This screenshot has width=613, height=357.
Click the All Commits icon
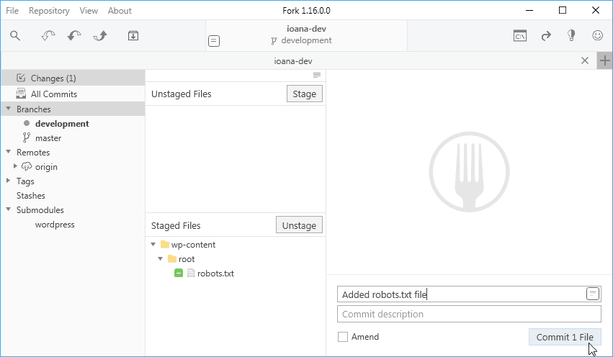tap(21, 94)
